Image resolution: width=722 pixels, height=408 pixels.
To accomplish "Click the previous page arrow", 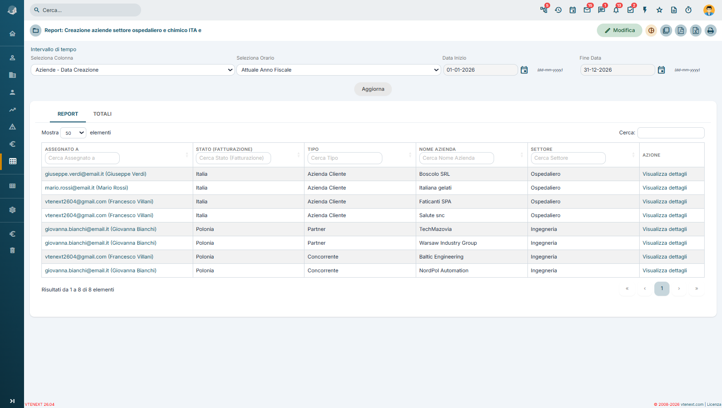I will coord(645,288).
